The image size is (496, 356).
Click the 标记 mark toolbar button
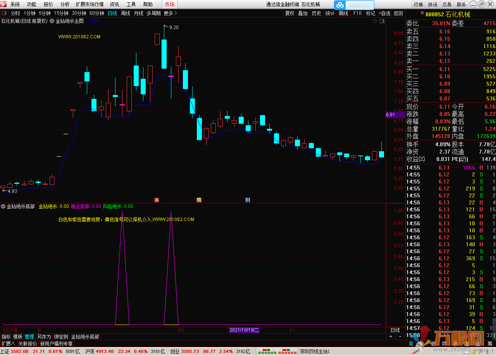coord(370,13)
